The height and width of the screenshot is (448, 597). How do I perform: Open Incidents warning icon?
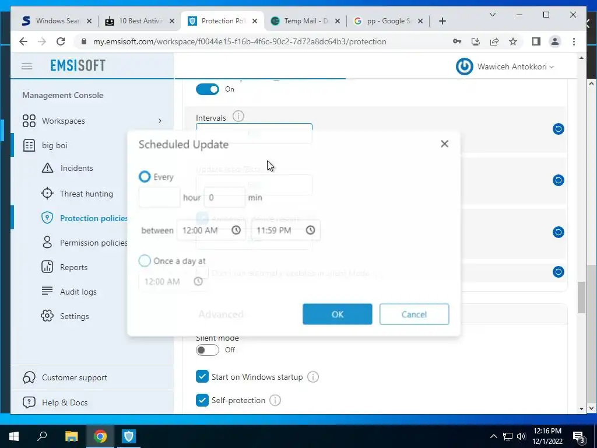pyautogui.click(x=47, y=167)
